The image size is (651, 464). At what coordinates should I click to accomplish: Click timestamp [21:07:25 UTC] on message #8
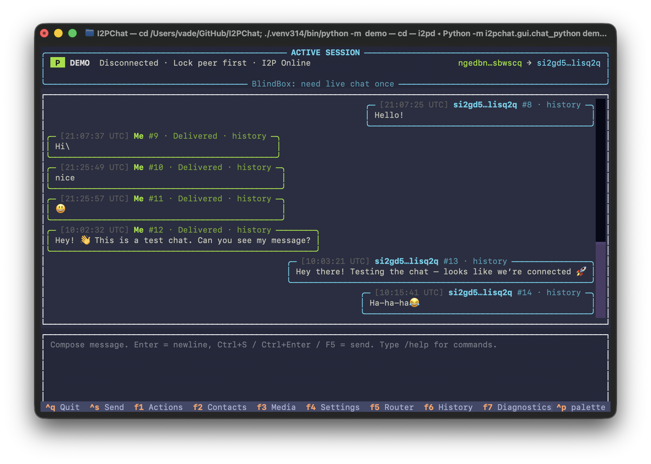click(414, 105)
